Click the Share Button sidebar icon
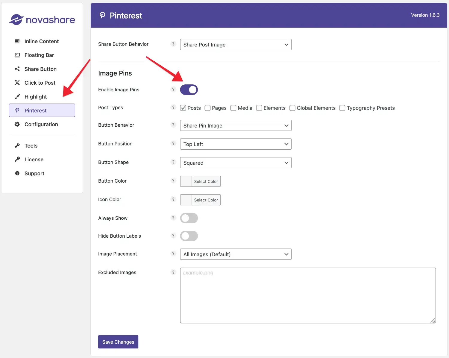This screenshot has width=449, height=358. point(17,69)
